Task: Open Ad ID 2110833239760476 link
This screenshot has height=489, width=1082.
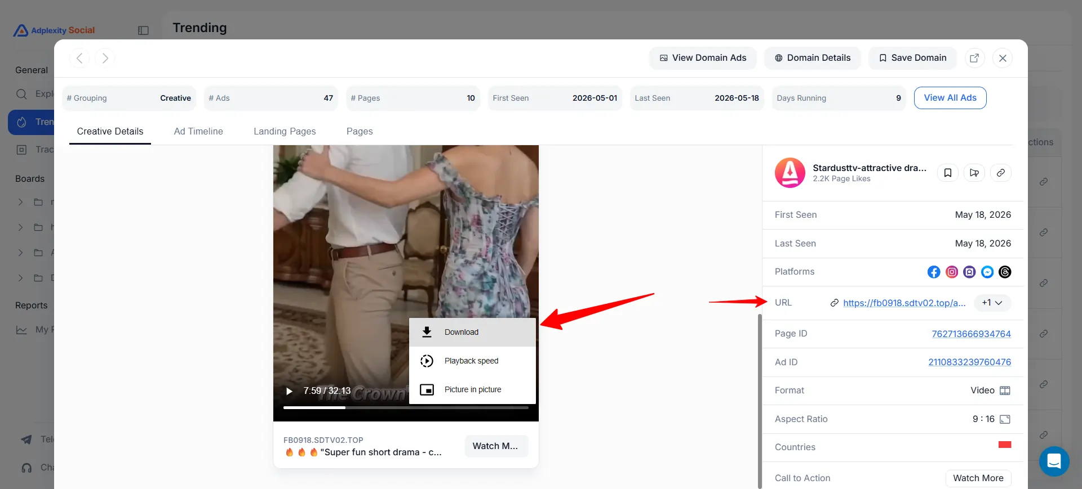Action: (969, 362)
